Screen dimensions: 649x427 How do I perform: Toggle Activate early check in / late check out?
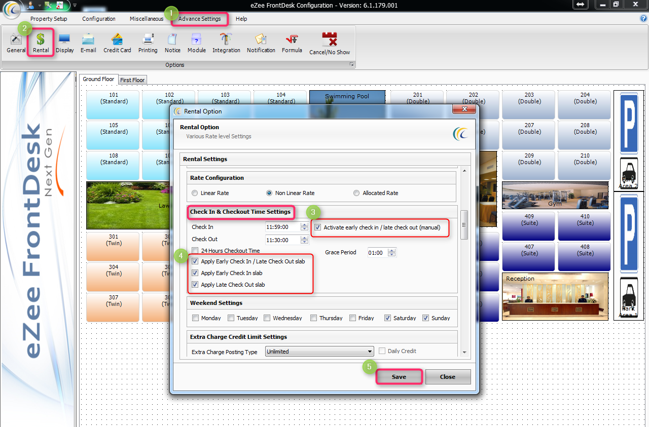[x=318, y=227]
